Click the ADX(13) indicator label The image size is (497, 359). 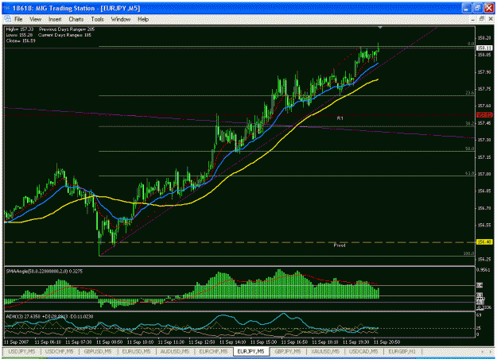tap(49, 316)
